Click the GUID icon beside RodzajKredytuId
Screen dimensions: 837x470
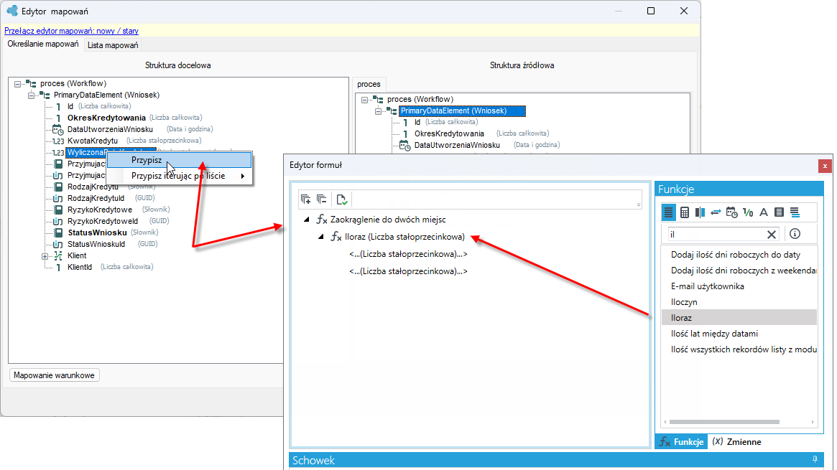pyautogui.click(x=57, y=198)
